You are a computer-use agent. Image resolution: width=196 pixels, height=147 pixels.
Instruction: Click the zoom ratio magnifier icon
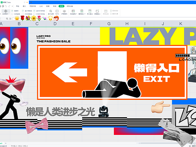51,11
